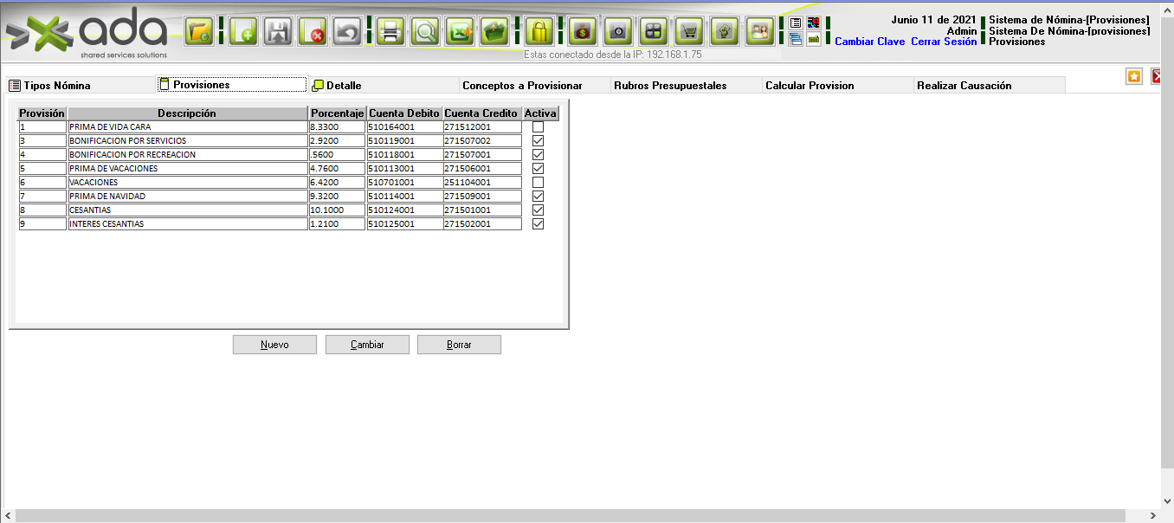Viewport: 1174px width, 523px height.
Task: Click the magnifying glass search icon
Action: coord(425,32)
